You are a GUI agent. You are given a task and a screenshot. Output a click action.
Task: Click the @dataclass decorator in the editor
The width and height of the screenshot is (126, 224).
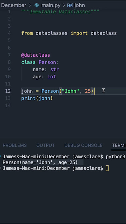[35, 55]
